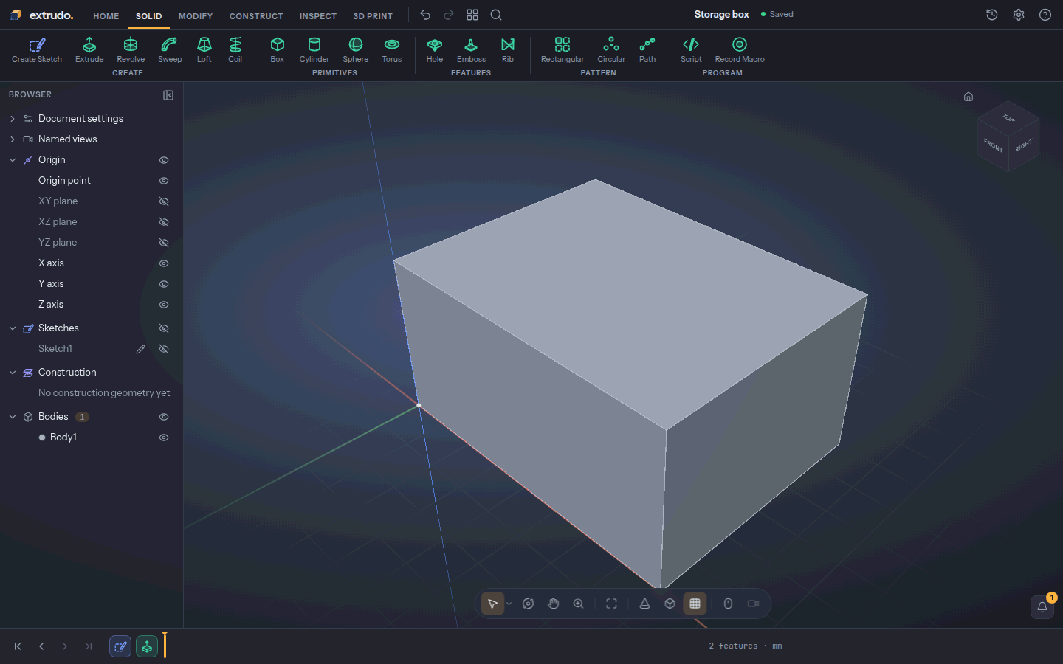
Task: Select the extrude feature in timeline
Action: (147, 646)
